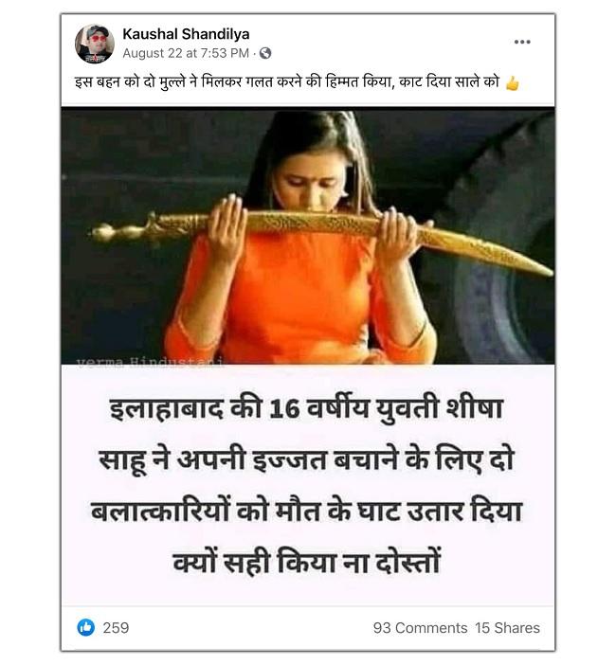Open the photo of woman holding sword
The height and width of the screenshot is (665, 616).
click(308, 236)
